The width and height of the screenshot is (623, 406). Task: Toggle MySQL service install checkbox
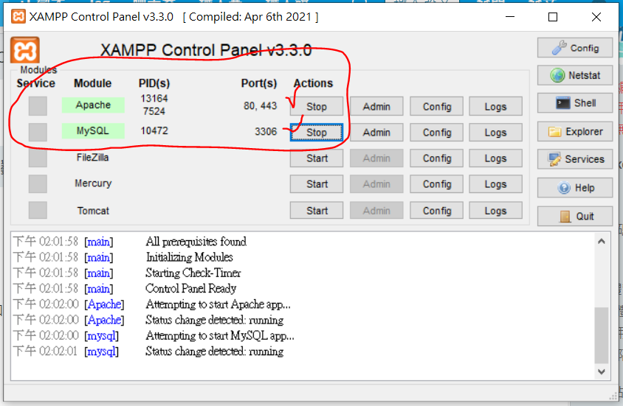click(38, 132)
